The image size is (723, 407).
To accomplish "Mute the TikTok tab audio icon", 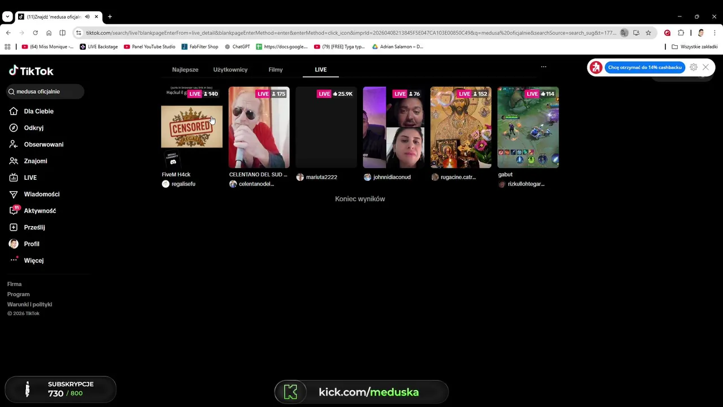I will (x=87, y=17).
